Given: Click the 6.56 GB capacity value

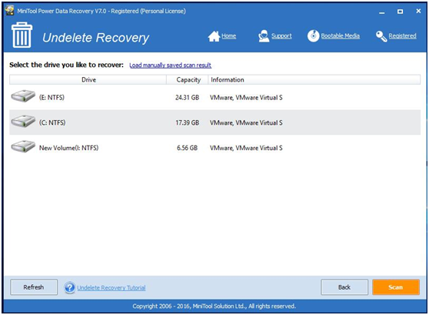Looking at the screenshot, I should pyautogui.click(x=187, y=148).
